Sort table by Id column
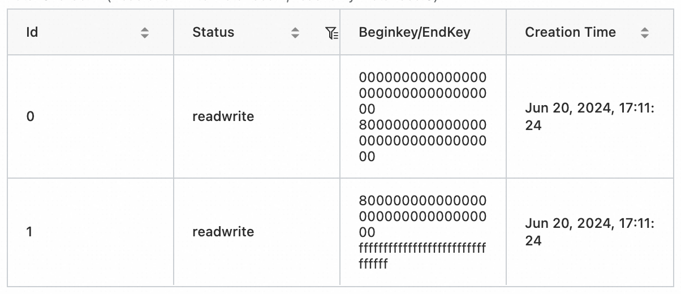The image size is (681, 294). click(145, 33)
